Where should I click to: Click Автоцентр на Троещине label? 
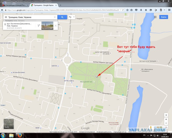[148, 61]
